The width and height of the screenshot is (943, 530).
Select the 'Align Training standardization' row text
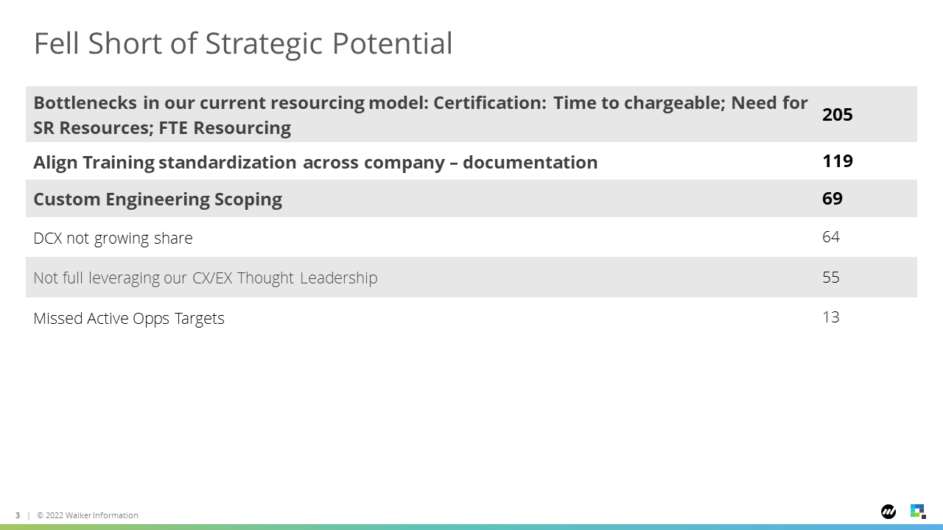(315, 162)
